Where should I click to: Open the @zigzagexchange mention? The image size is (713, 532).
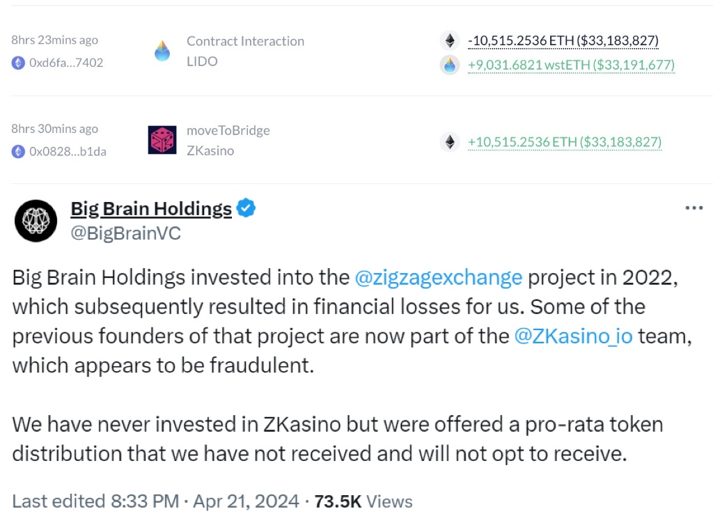438,277
